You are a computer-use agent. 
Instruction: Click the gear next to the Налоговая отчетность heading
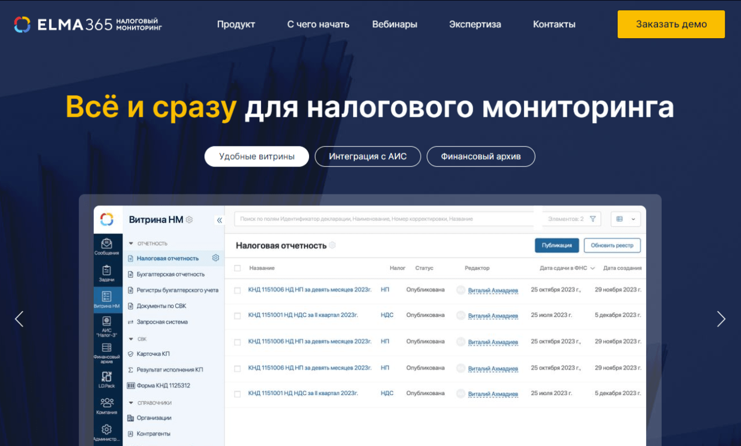tap(332, 245)
